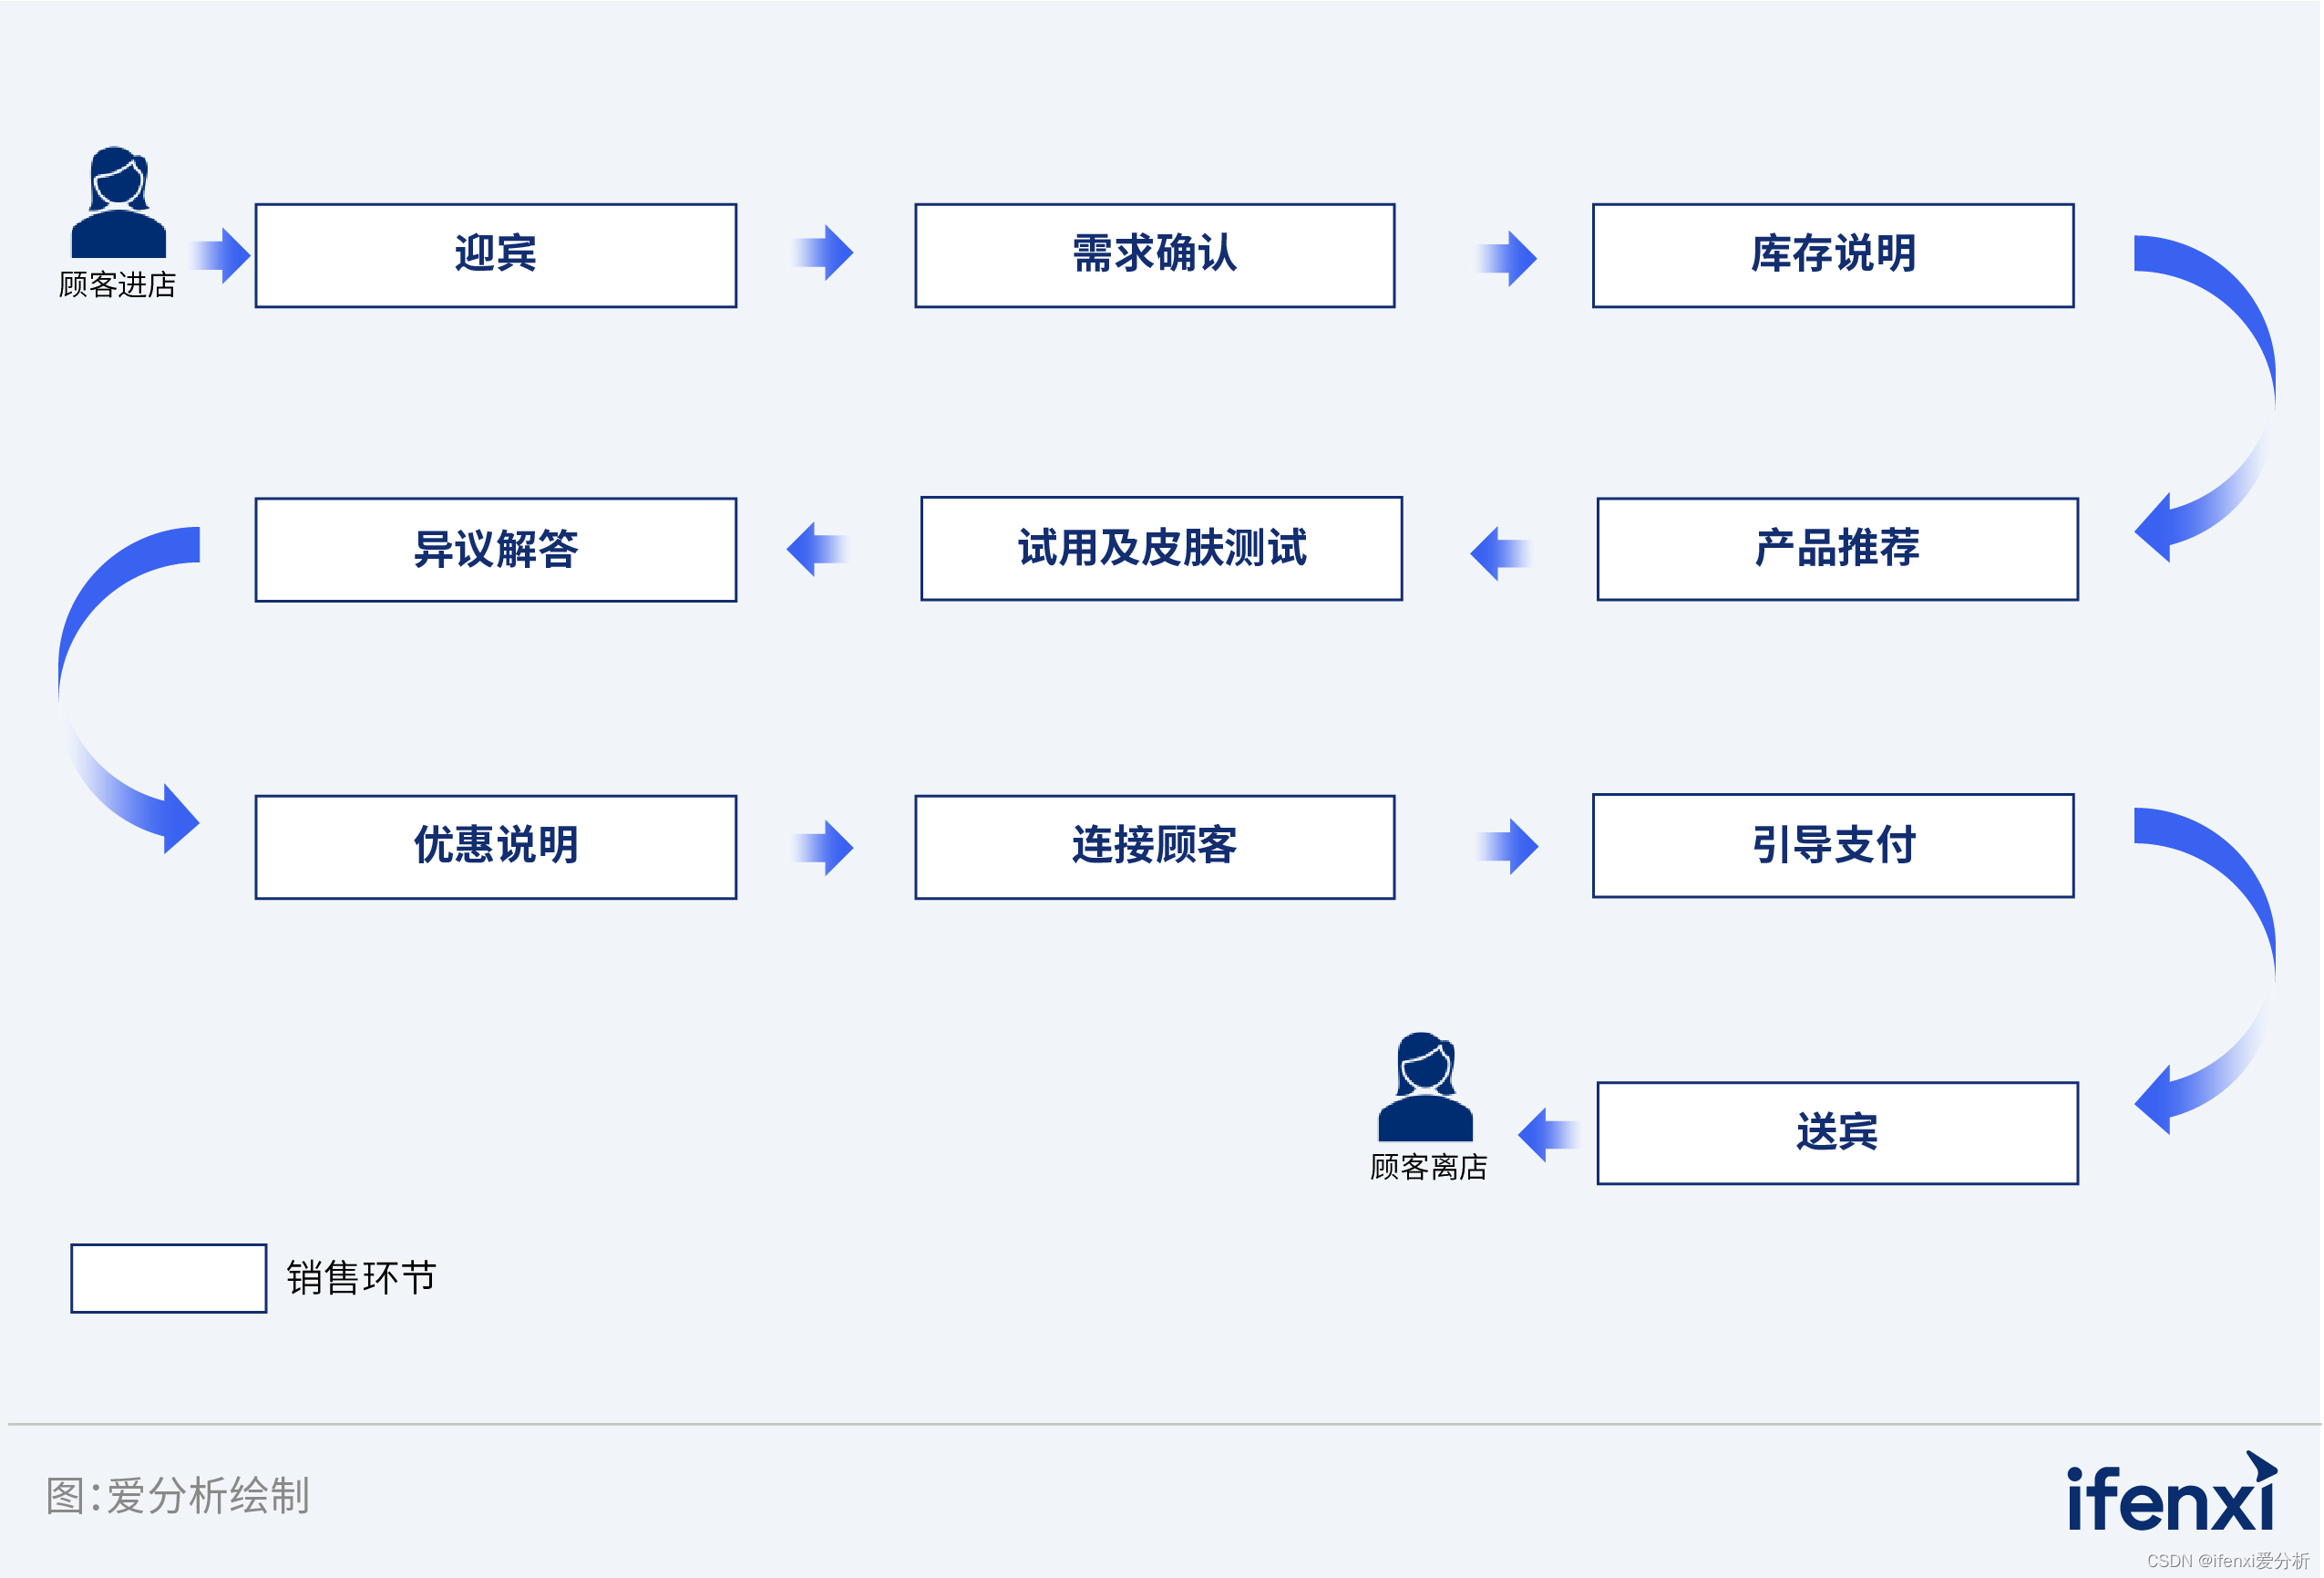Select the 异议解答 box
Screen dimensions: 2324x1578
[496, 550]
